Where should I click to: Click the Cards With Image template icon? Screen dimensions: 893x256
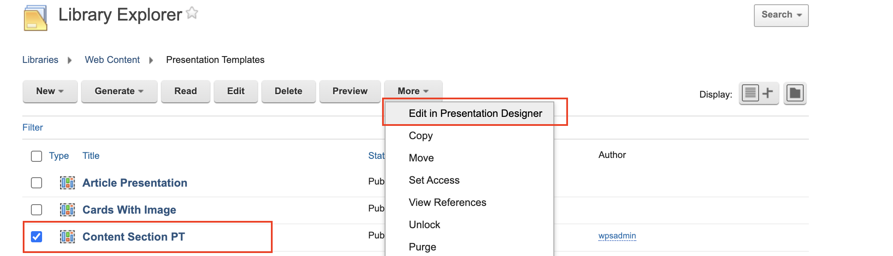click(67, 210)
